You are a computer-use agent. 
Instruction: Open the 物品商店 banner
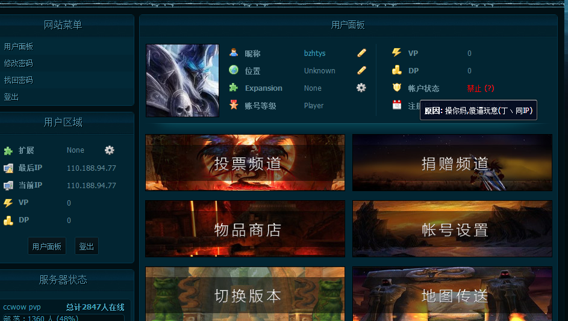click(x=245, y=229)
